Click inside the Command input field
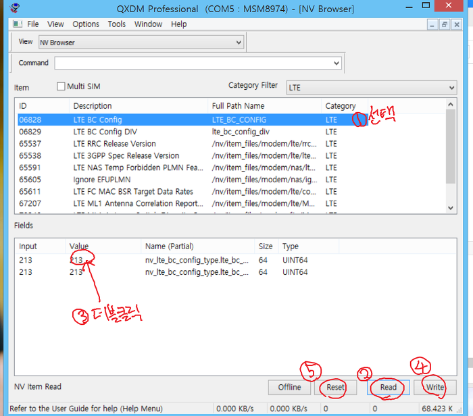 click(193, 63)
